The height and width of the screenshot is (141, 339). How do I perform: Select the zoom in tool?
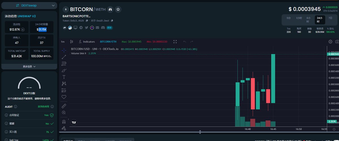(64, 112)
